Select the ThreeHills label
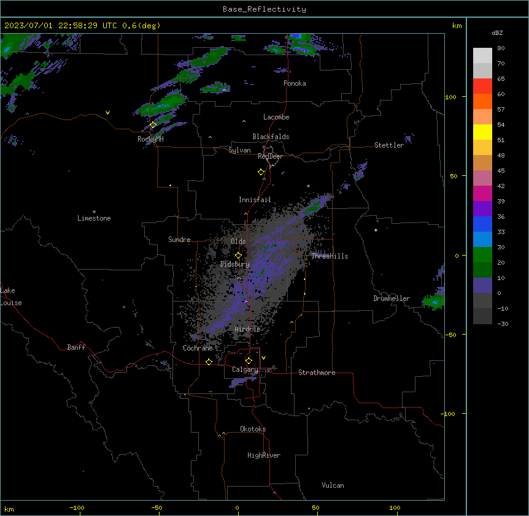 pyautogui.click(x=330, y=256)
